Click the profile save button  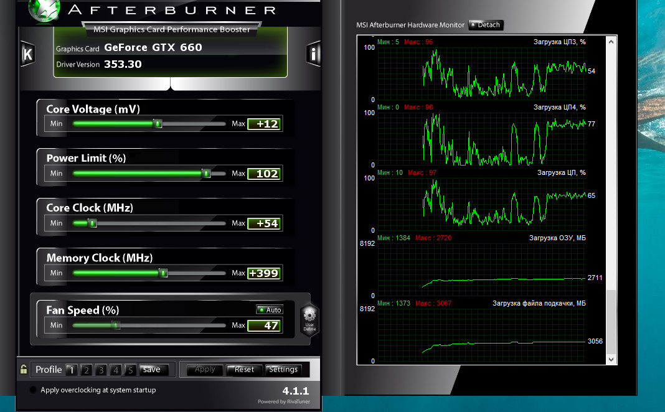[x=154, y=370]
